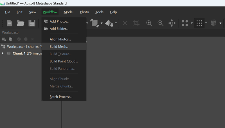
Task: Select the Move Object hand tool icon
Action: tap(109, 23)
